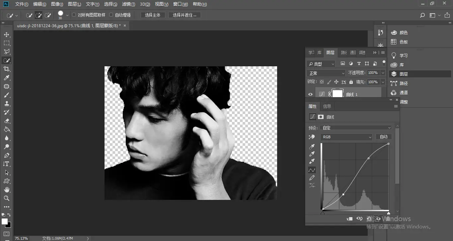Enable sample all layers checkbox
453x241 pixels.
point(74,15)
